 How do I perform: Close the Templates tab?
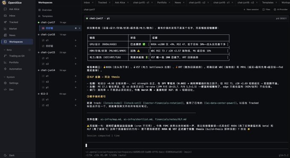[276, 3]
